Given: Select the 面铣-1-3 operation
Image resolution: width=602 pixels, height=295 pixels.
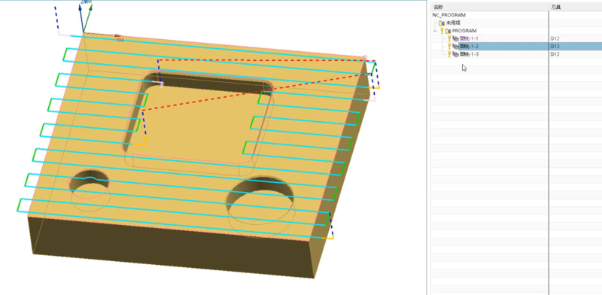Looking at the screenshot, I should coord(469,54).
